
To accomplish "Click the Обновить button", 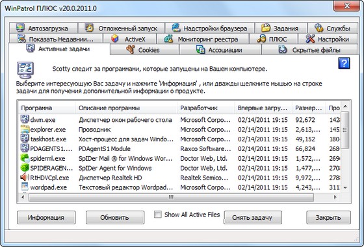I will tap(115, 217).
